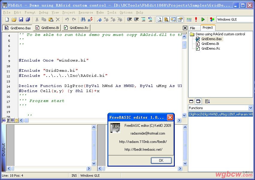Click the second grey bookmark pin icon
Screen dimensions: 255x180
pyautogui.click(x=113, y=19)
